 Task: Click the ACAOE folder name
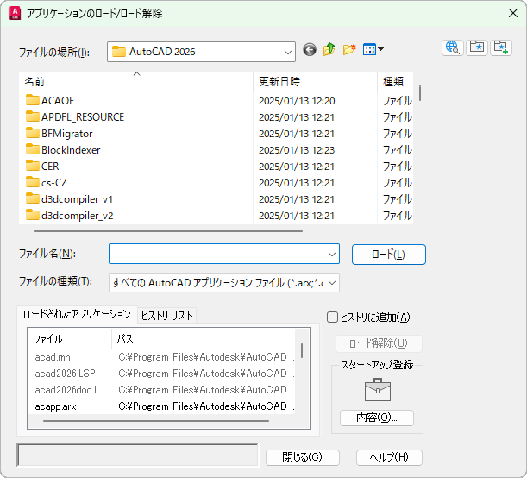58,100
